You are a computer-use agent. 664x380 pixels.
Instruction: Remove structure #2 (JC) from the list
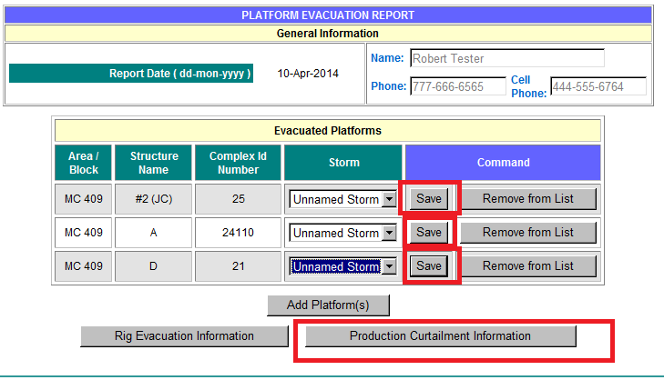click(528, 198)
